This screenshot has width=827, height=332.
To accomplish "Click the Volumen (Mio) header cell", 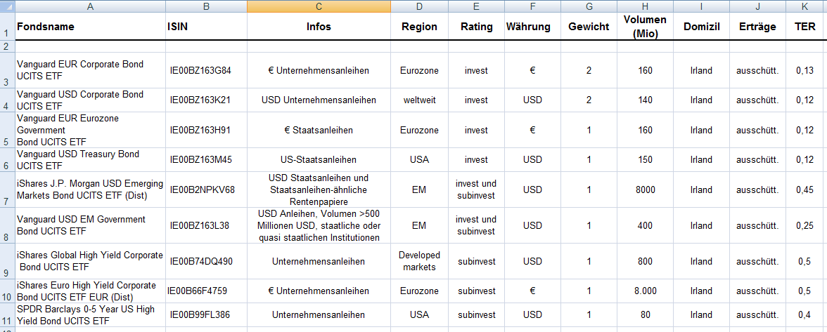I will pos(645,27).
